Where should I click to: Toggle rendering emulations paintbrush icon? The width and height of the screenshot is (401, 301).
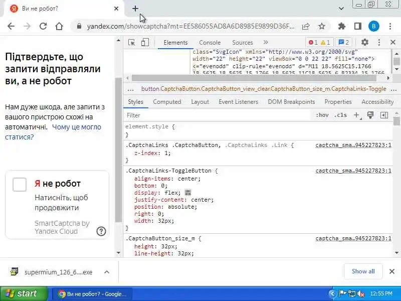[370, 115]
